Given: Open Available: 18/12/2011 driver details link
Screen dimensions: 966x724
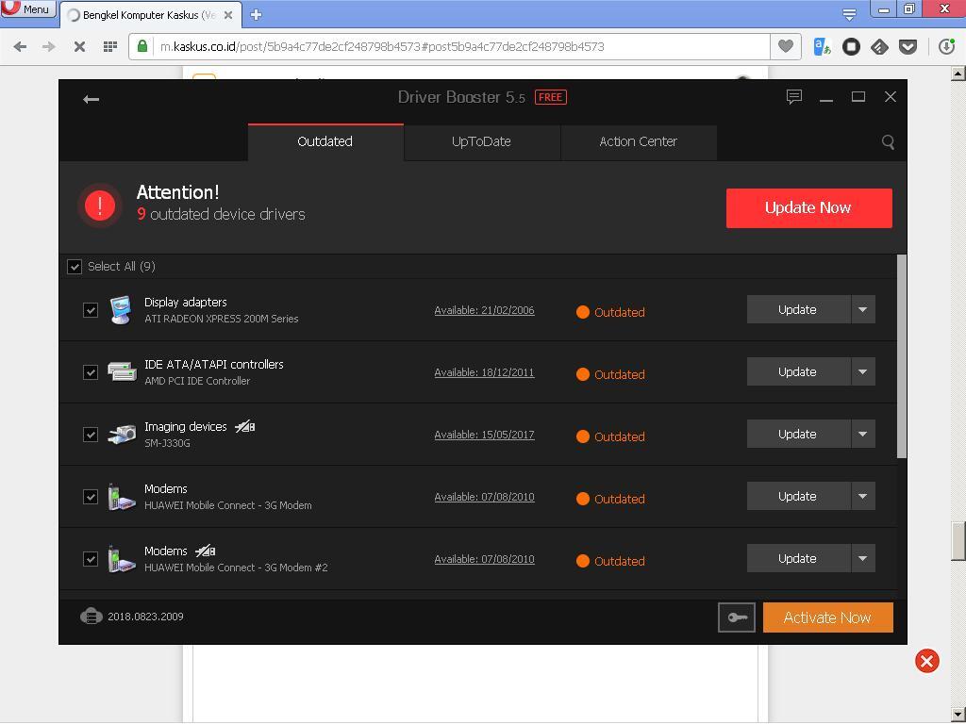Looking at the screenshot, I should [x=484, y=372].
